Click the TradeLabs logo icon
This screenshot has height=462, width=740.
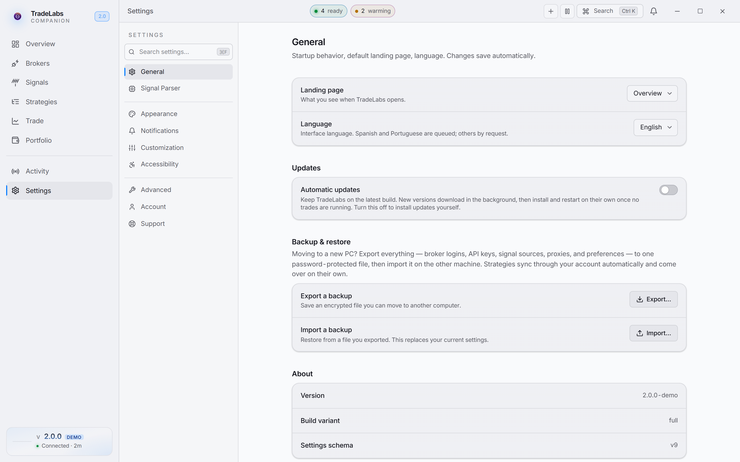click(17, 16)
